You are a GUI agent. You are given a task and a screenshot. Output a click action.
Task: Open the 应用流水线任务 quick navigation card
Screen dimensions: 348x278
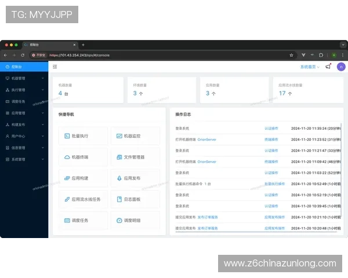click(83, 199)
